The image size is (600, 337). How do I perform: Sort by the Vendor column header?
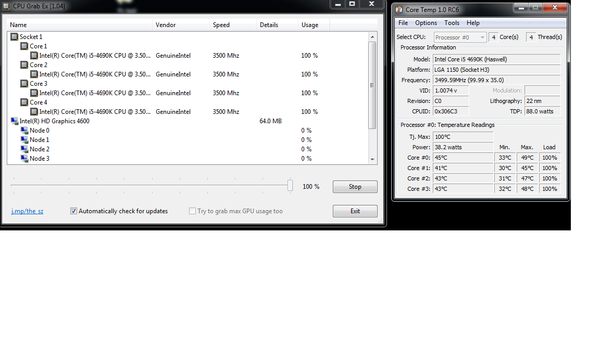click(181, 25)
